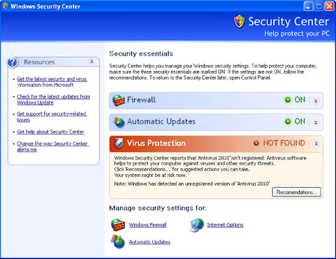The width and height of the screenshot is (336, 259).
Task: Click the Automatic Updates ON status indicator
Action: [295, 122]
